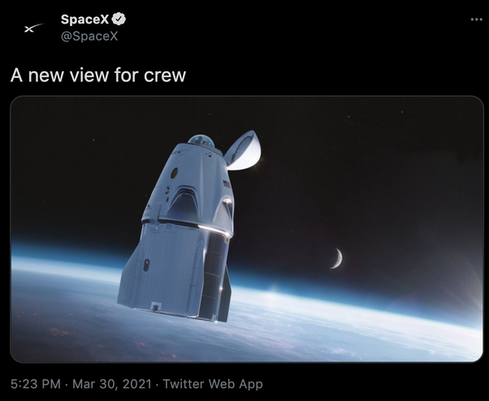Screen dimensions: 489x401
Task: Click the SpaceX profile avatar logo
Action: [32, 28]
